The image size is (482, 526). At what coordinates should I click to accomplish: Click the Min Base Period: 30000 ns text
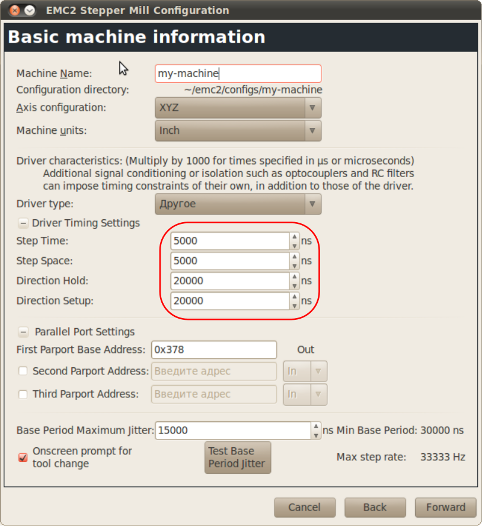[x=400, y=431]
